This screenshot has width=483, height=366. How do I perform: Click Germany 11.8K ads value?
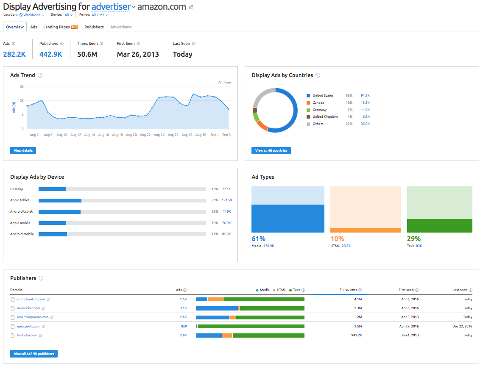[366, 110]
